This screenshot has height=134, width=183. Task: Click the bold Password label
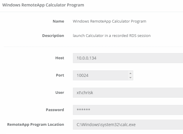[x=55, y=110]
